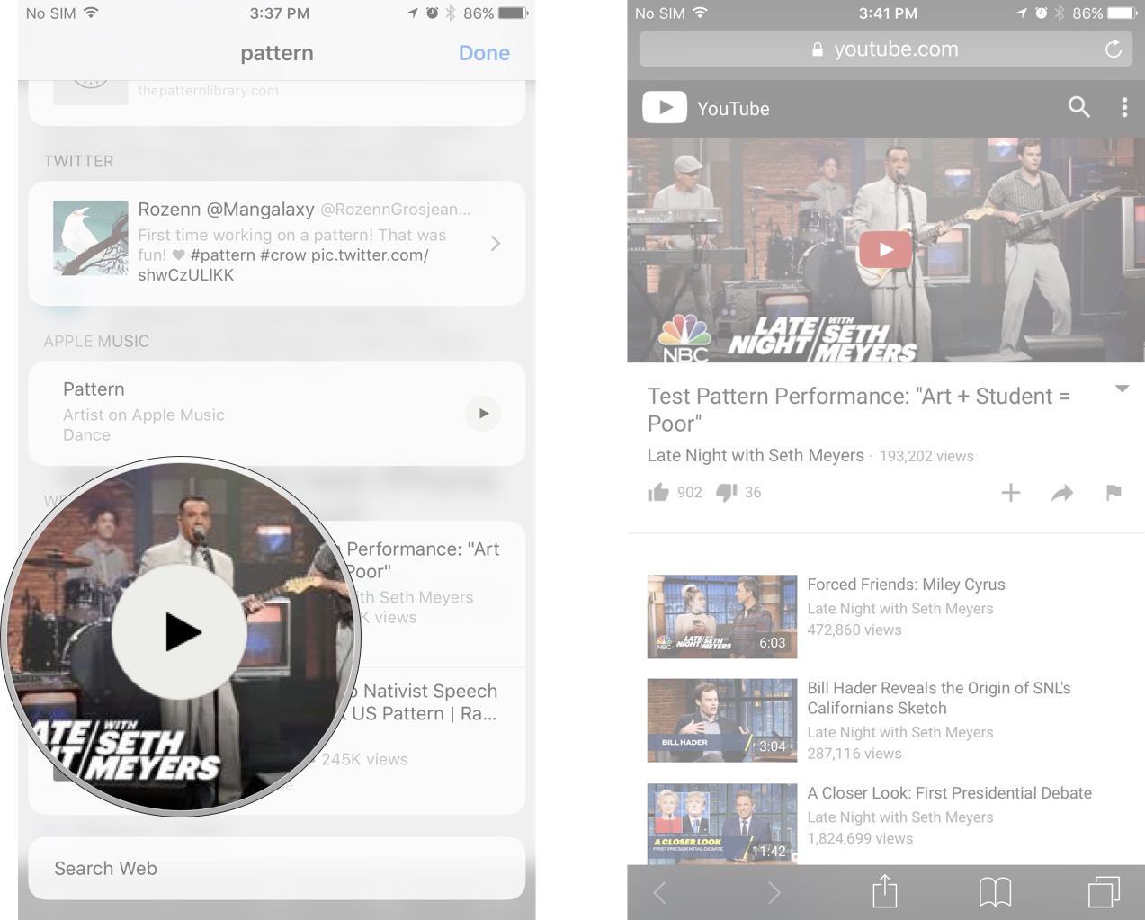This screenshot has height=920, width=1145.
Task: Select the Test Pattern Performance video title
Action: point(859,409)
